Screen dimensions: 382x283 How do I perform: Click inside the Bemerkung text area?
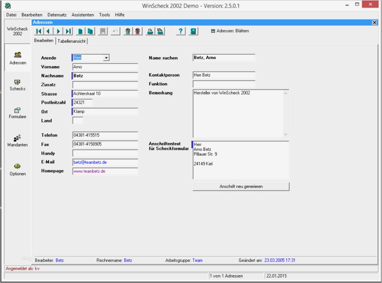238,114
